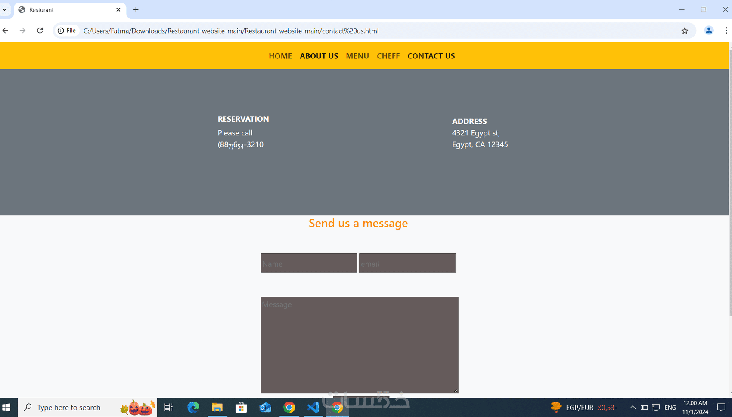Viewport: 732px width, 417px height.
Task: Click the phone number (887)654-3210
Action: point(241,145)
